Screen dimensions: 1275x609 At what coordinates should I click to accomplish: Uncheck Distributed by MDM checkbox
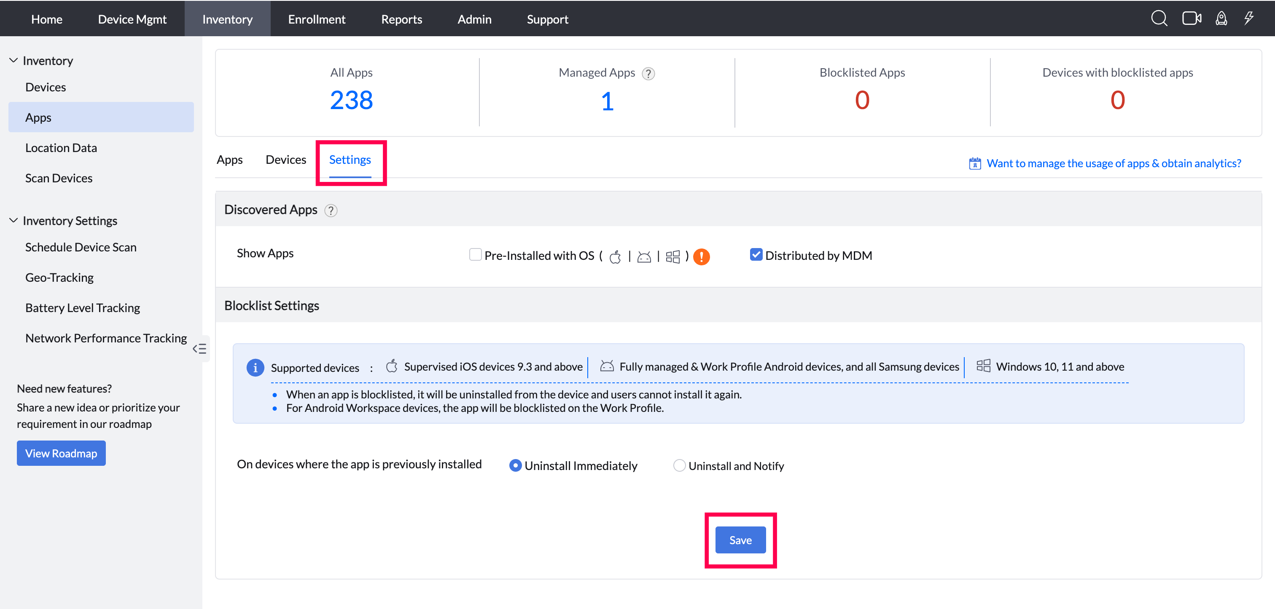pyautogui.click(x=756, y=254)
